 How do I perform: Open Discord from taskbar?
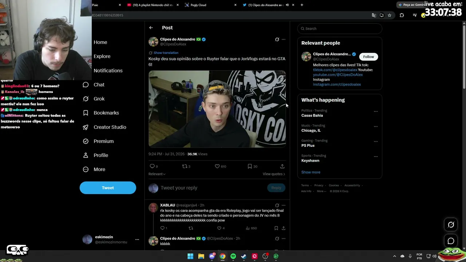coord(212,256)
